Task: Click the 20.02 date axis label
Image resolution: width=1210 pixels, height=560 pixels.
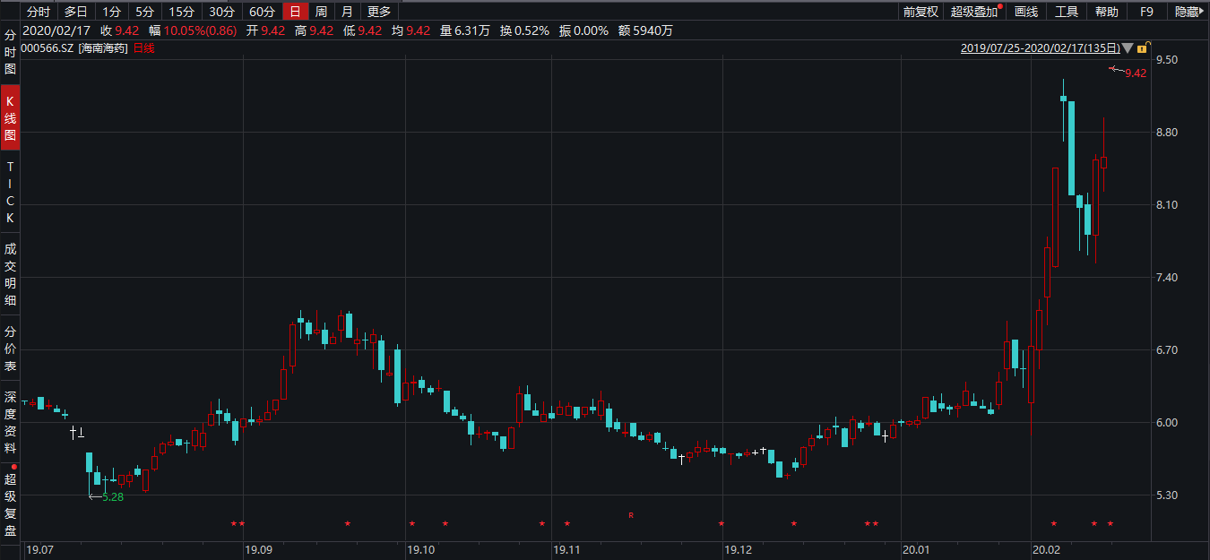Action: click(1047, 549)
